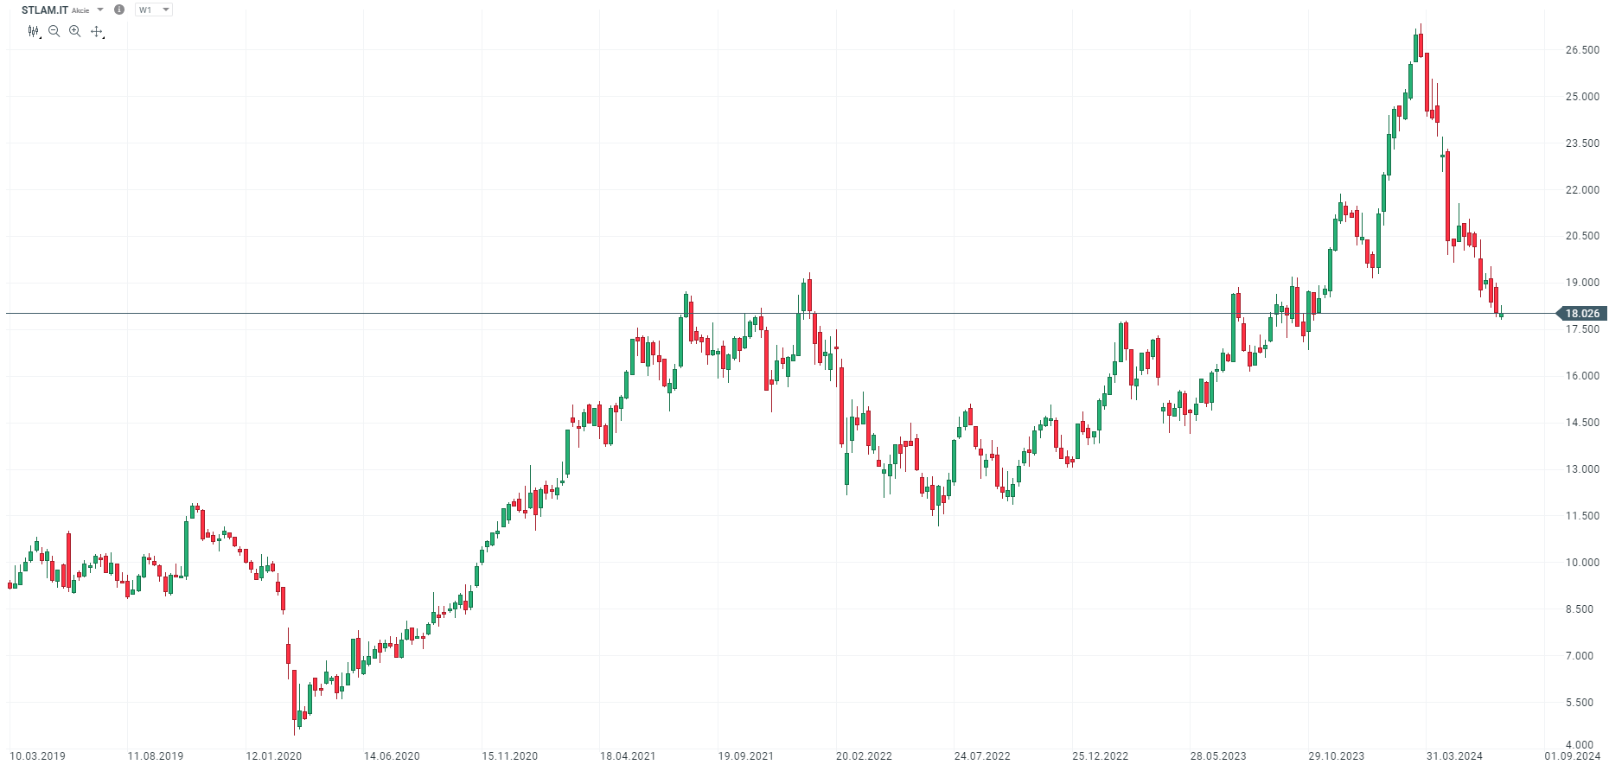Click the STLAM.IT symbol name

click(x=44, y=10)
